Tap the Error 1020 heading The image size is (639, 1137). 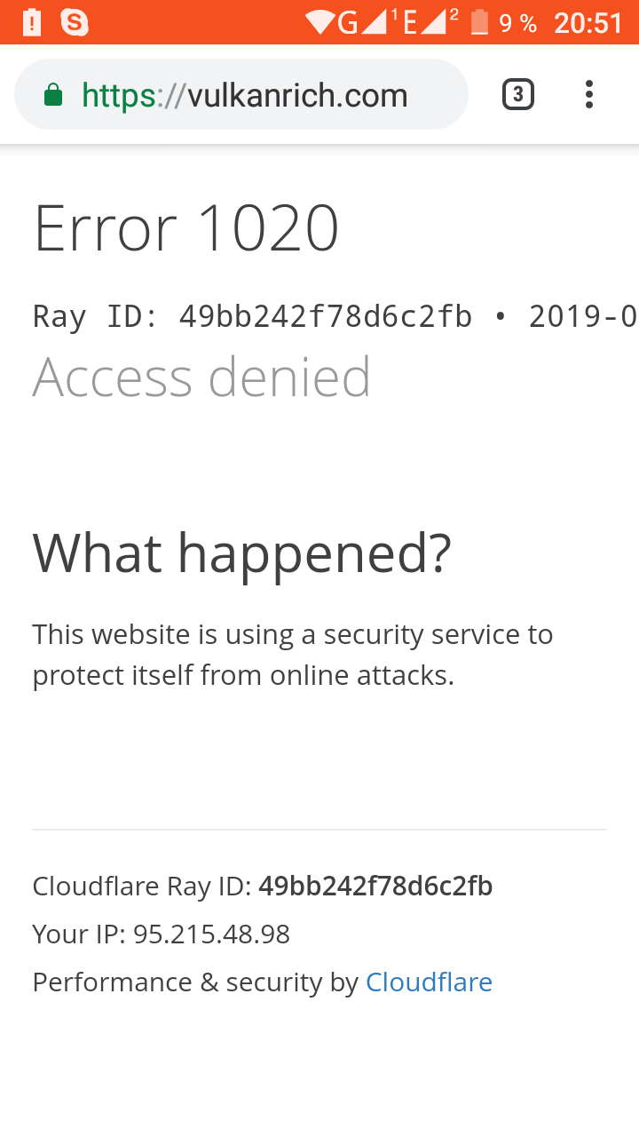point(186,228)
